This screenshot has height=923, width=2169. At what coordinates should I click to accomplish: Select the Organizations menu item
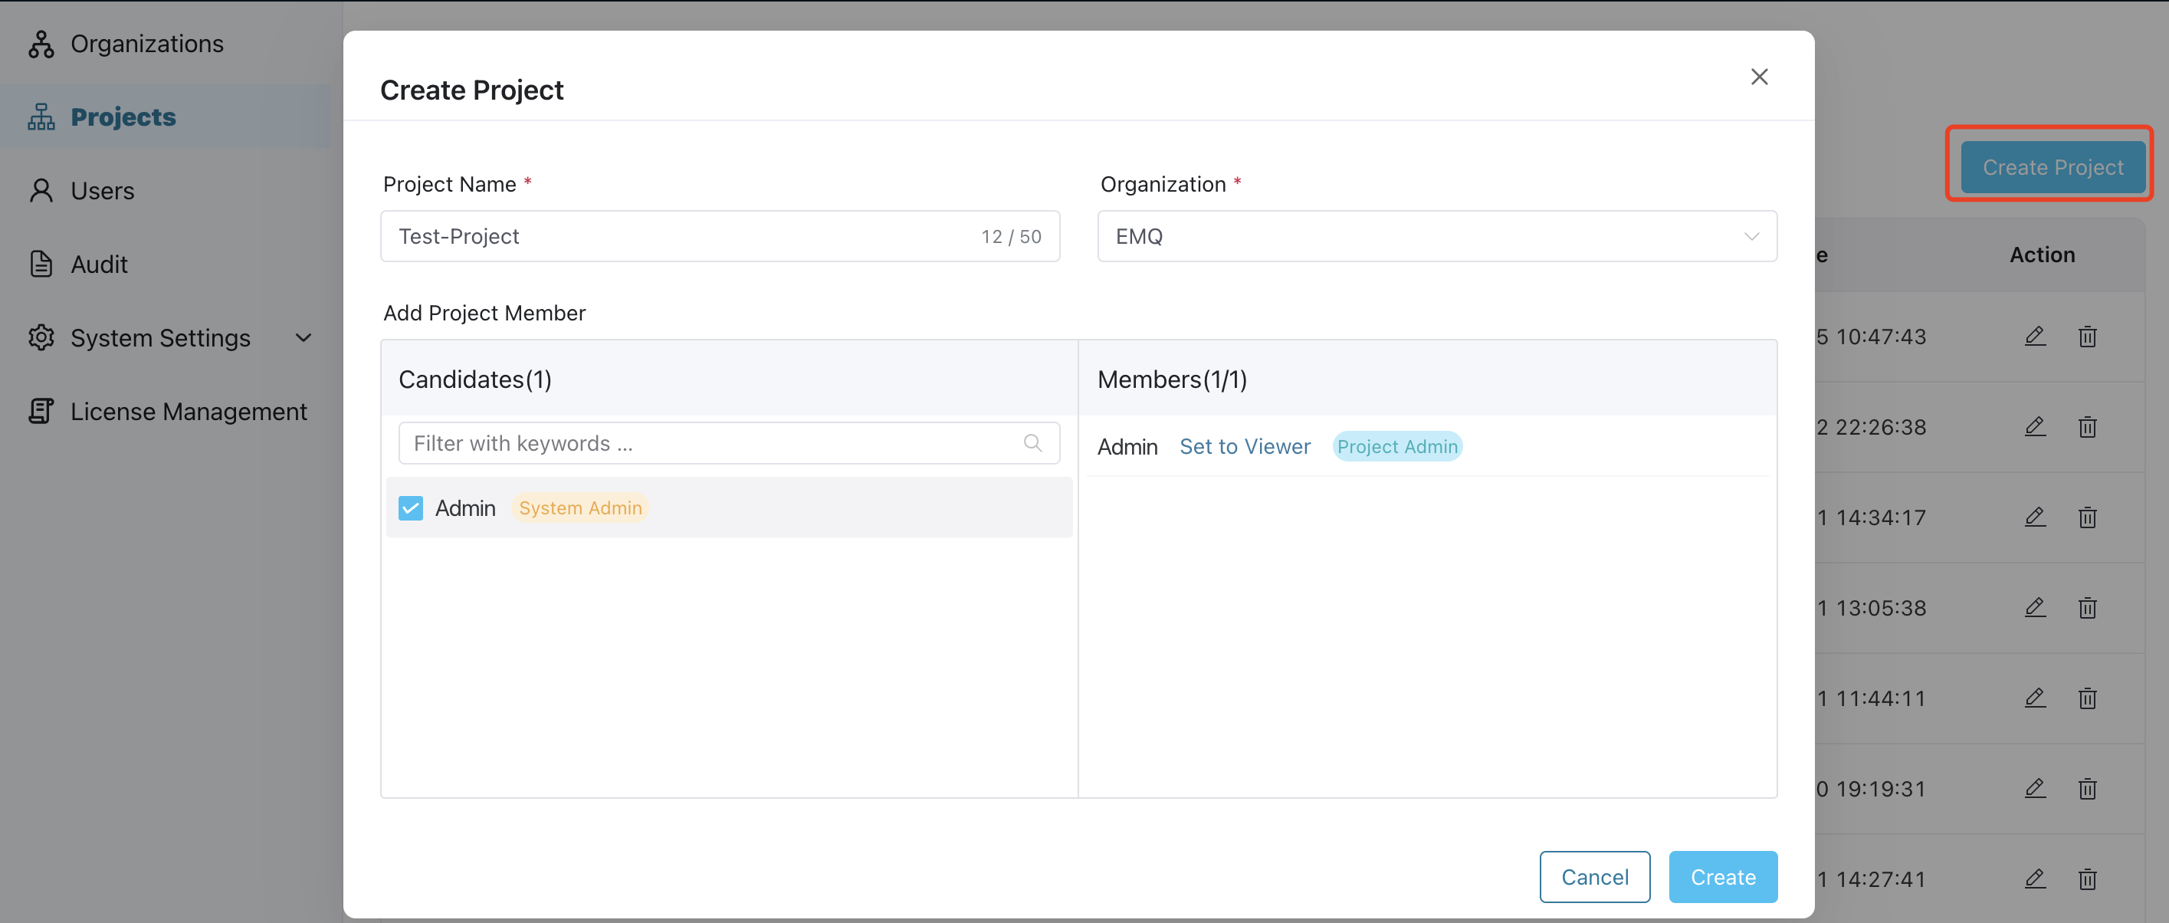point(147,43)
